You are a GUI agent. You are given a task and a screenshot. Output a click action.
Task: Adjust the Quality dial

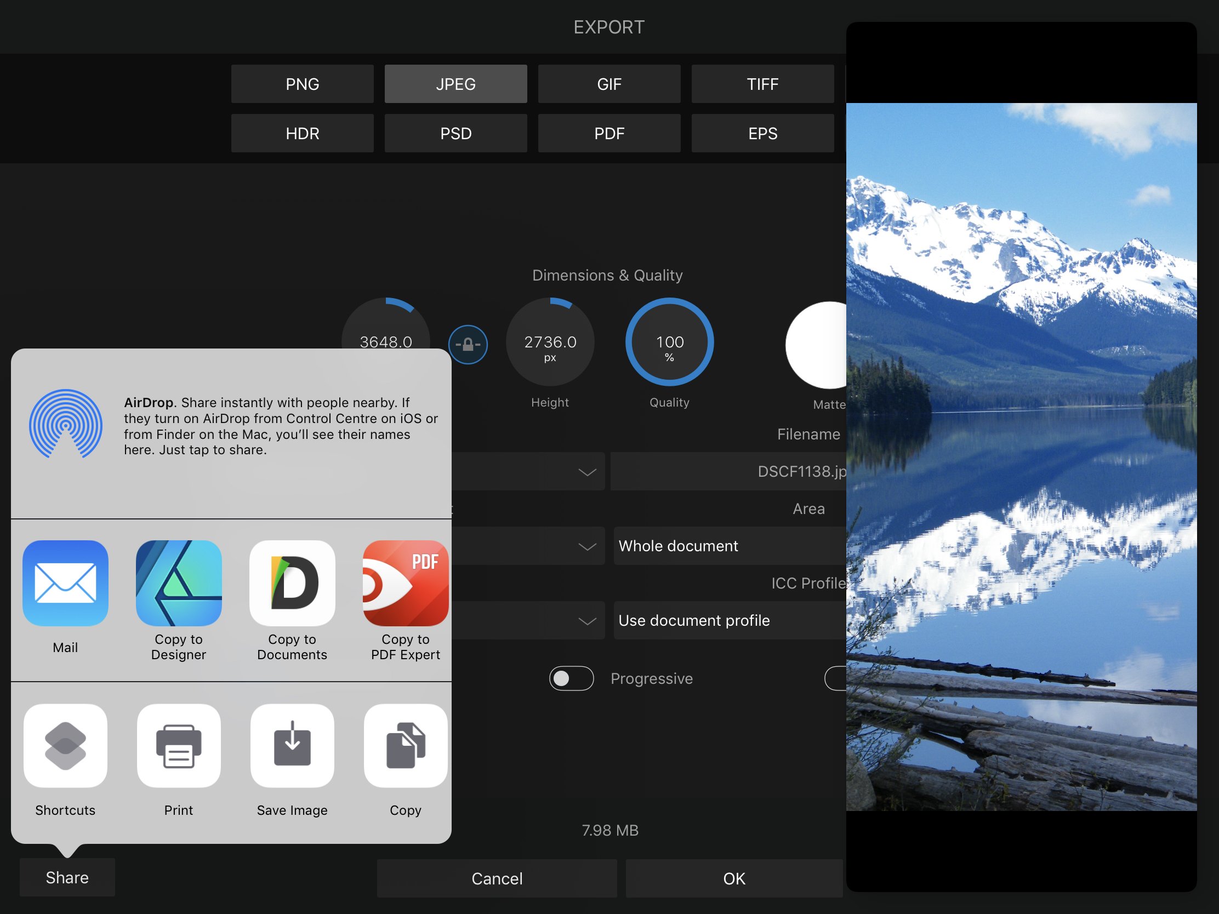(x=669, y=342)
